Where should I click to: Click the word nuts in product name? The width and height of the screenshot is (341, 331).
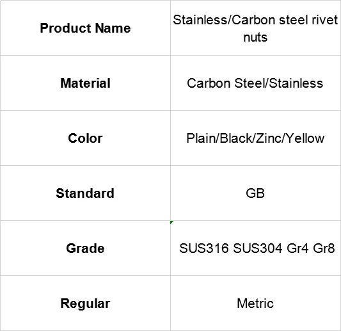255,37
